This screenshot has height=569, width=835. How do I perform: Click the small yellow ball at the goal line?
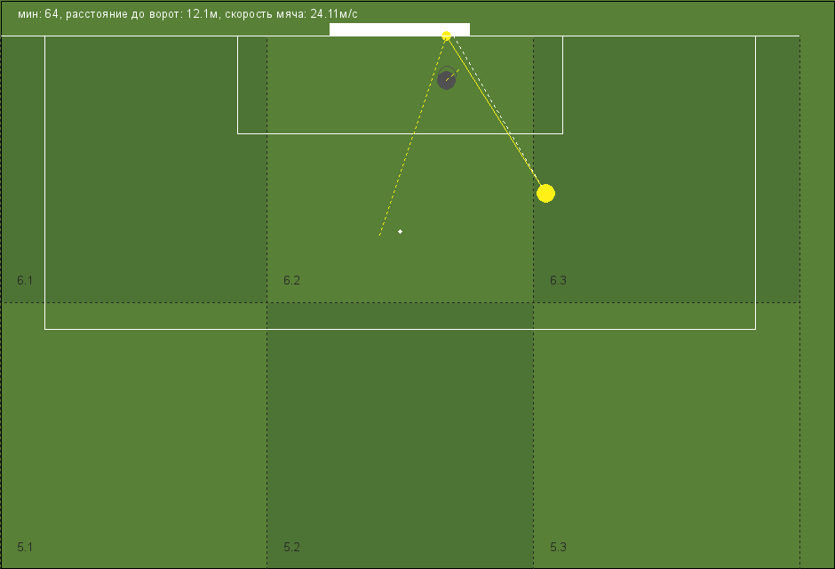click(x=446, y=36)
